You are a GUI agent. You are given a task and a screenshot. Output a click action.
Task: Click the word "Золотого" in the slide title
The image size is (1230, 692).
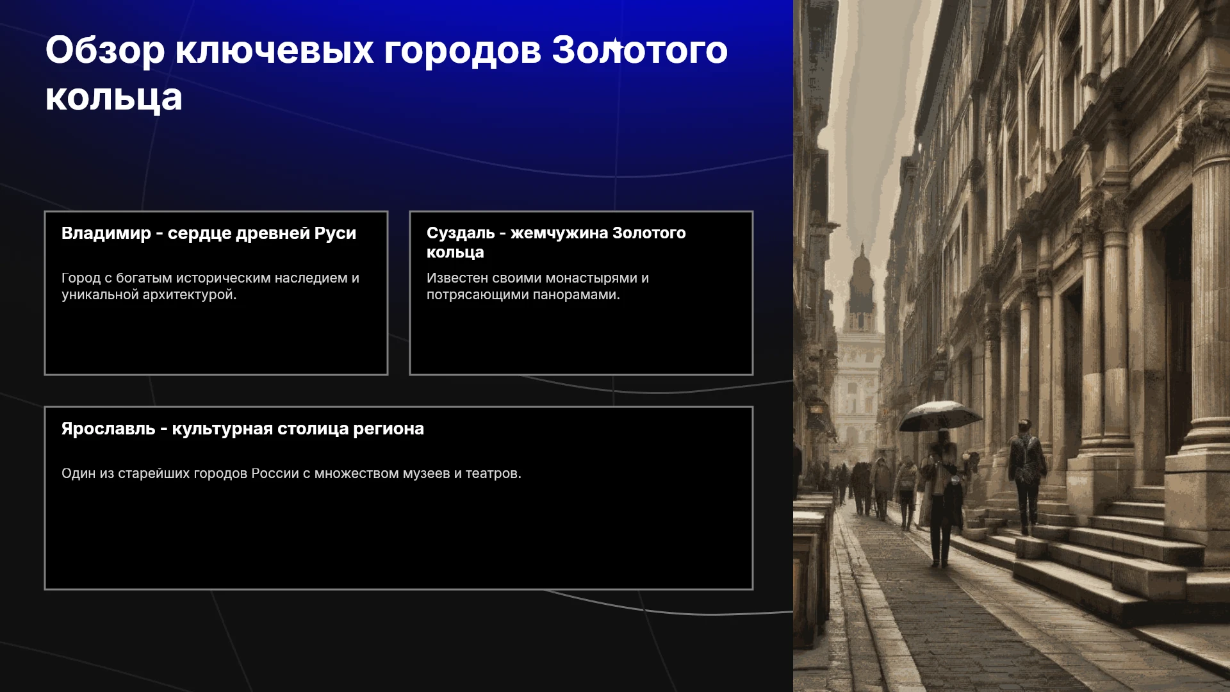(x=639, y=51)
